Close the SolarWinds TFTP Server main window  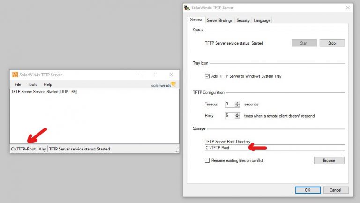(171, 75)
